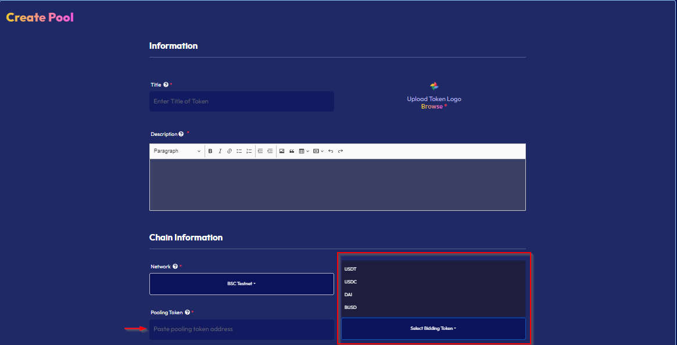The height and width of the screenshot is (345, 677).
Task: Insert an image in the description
Action: [x=282, y=151]
